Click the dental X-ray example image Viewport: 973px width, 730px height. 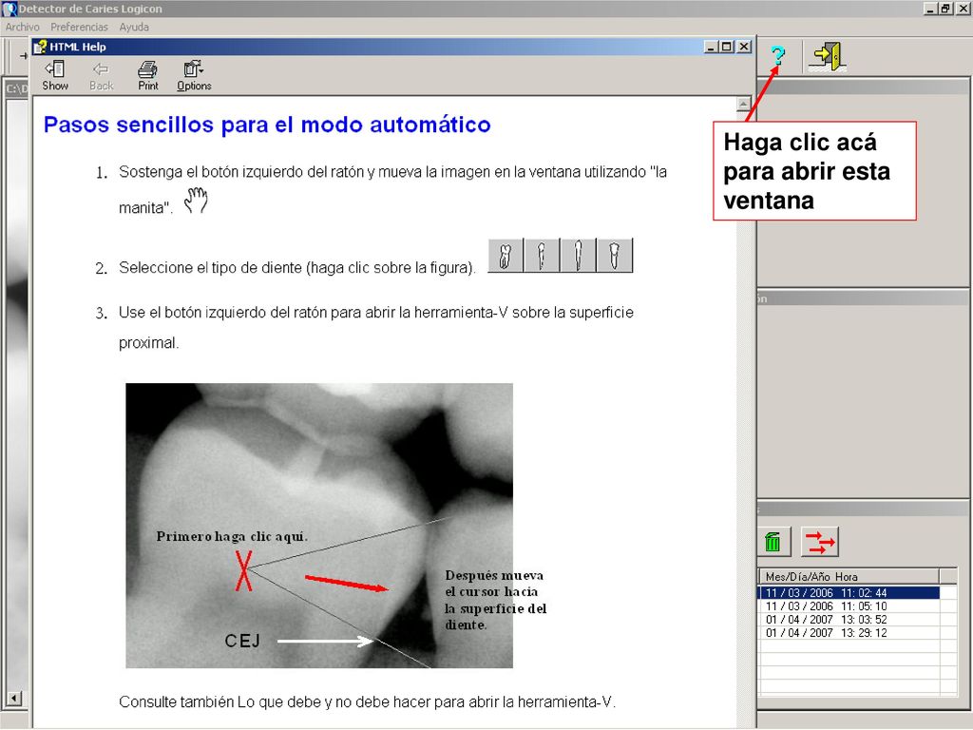tap(319, 525)
